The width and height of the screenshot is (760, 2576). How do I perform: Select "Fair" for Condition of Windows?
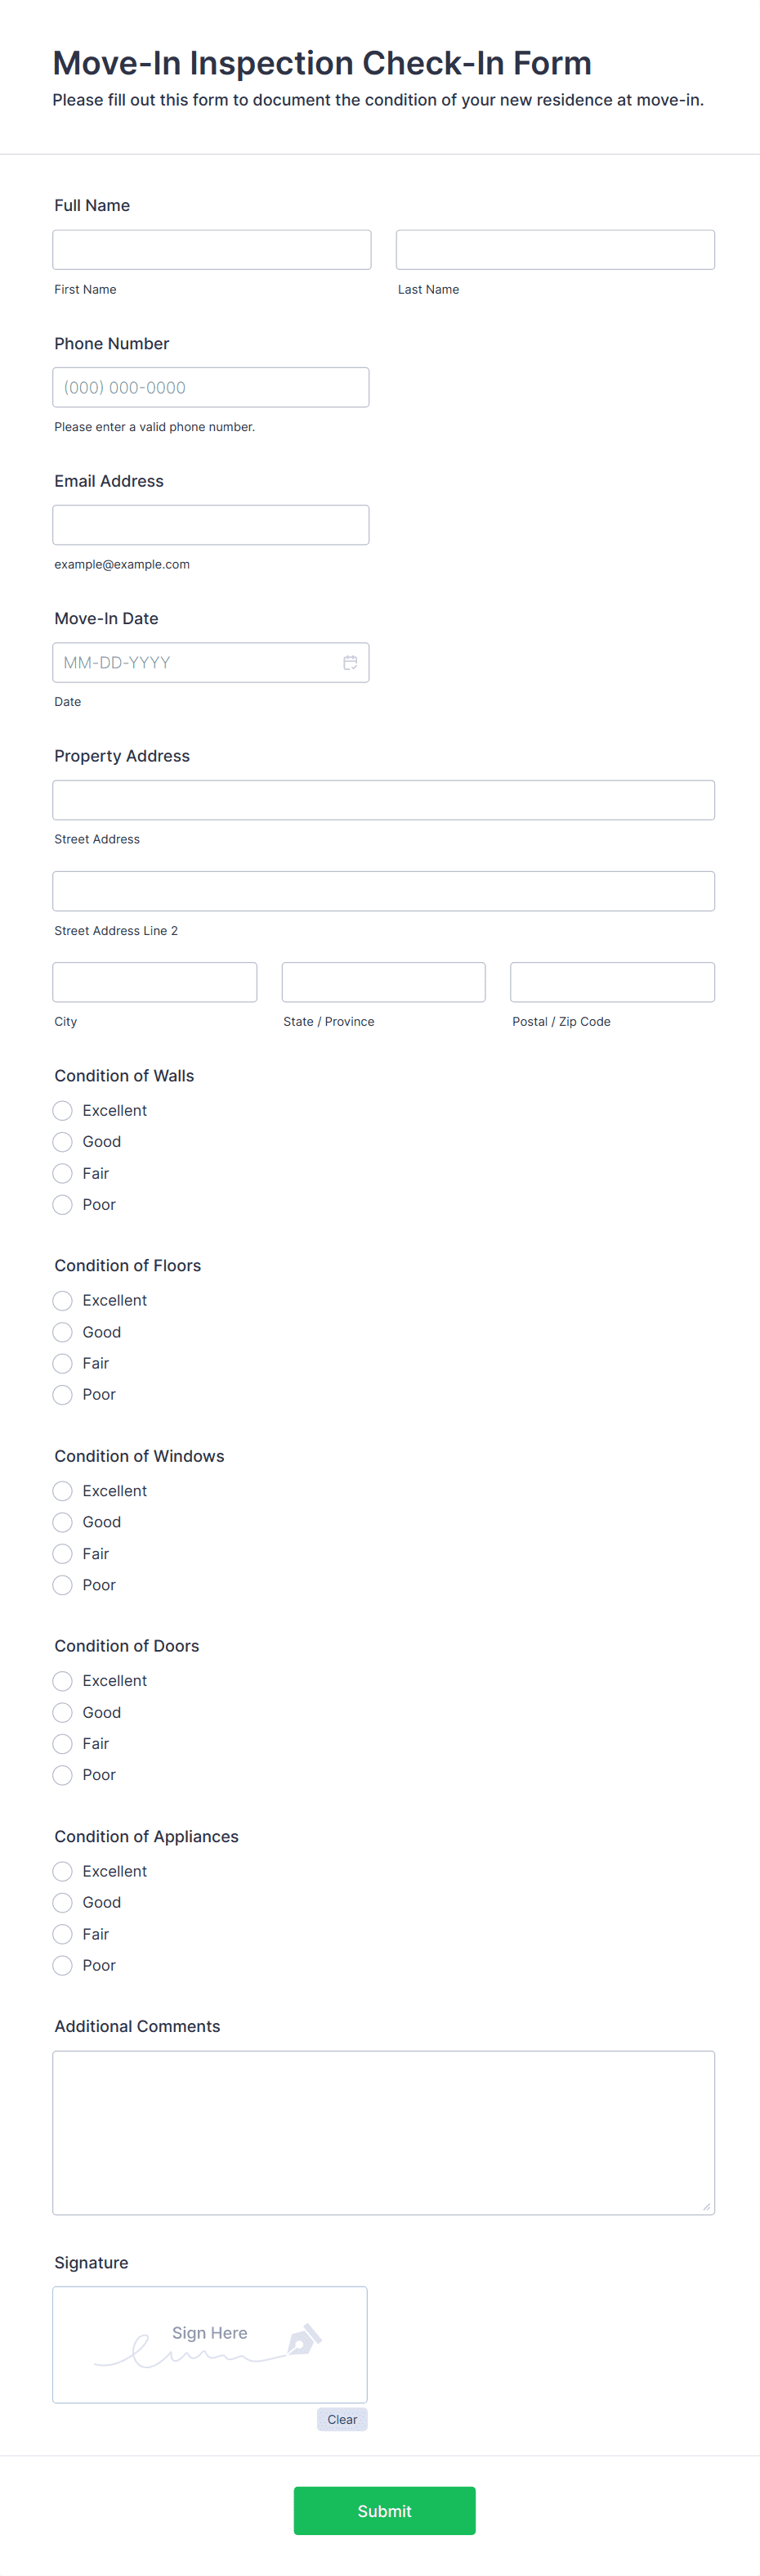[62, 1553]
